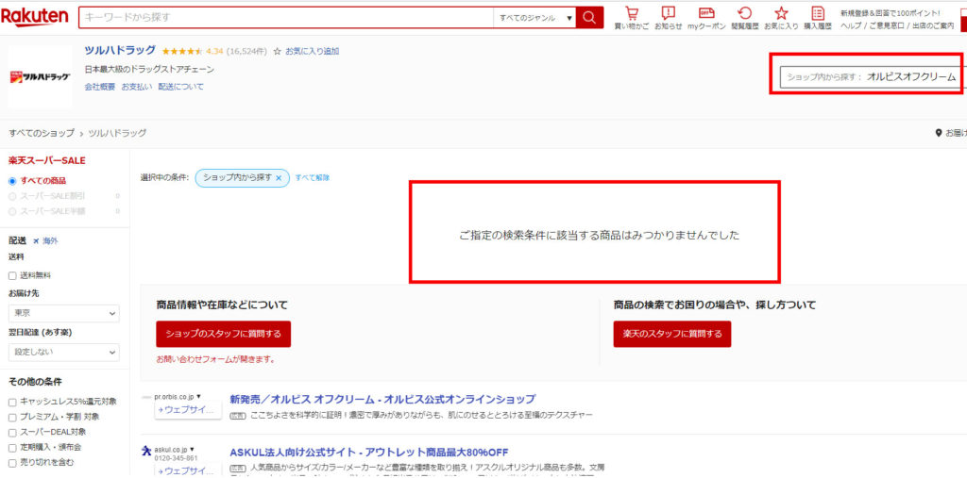The width and height of the screenshot is (967, 478).
Task: Open ヘルプ / ご意見窓口 / 出店のご案内 link
Action: click(897, 25)
